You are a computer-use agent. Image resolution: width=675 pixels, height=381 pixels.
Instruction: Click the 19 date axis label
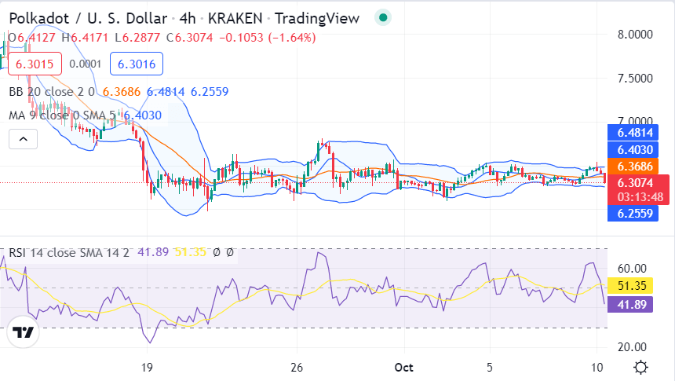click(147, 368)
